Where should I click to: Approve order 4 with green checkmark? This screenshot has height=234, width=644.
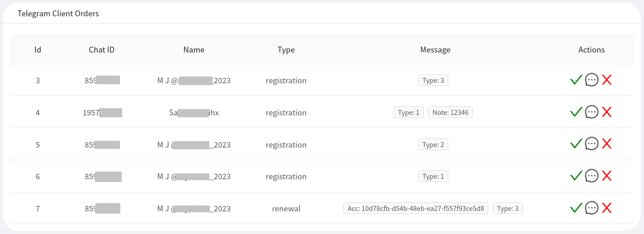(576, 112)
